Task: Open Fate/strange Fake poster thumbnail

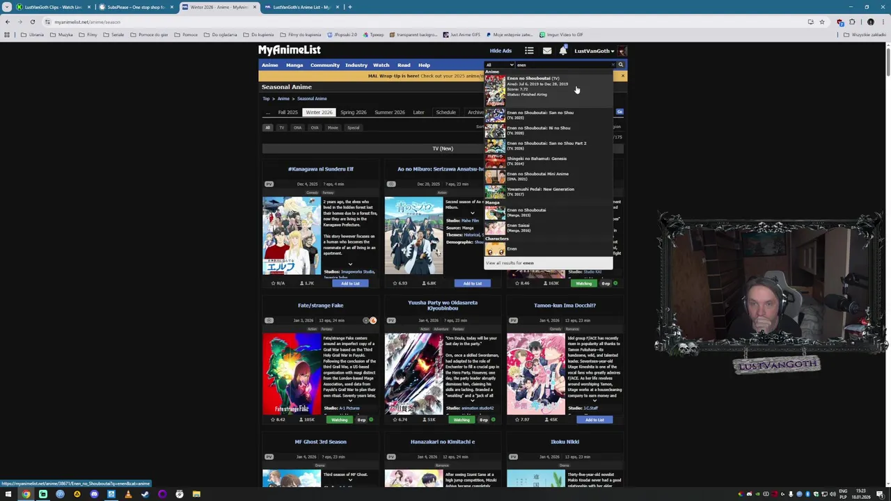Action: click(x=292, y=374)
